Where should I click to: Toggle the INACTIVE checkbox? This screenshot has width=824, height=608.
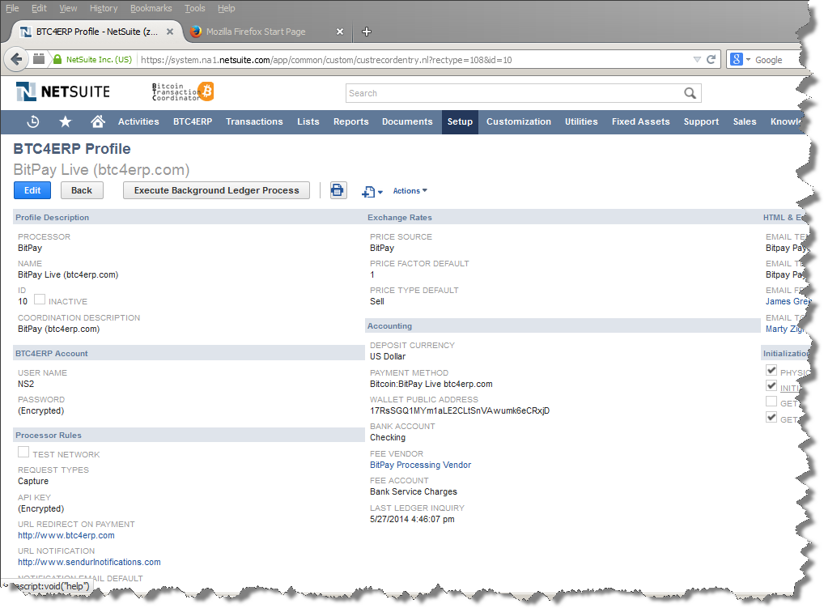point(40,300)
